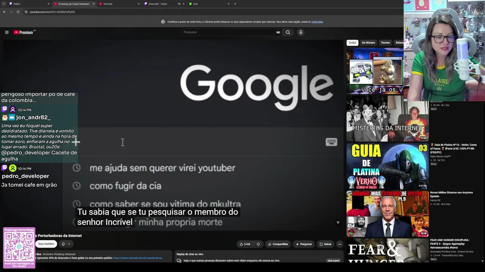Save video with the Salvar button

(325, 244)
